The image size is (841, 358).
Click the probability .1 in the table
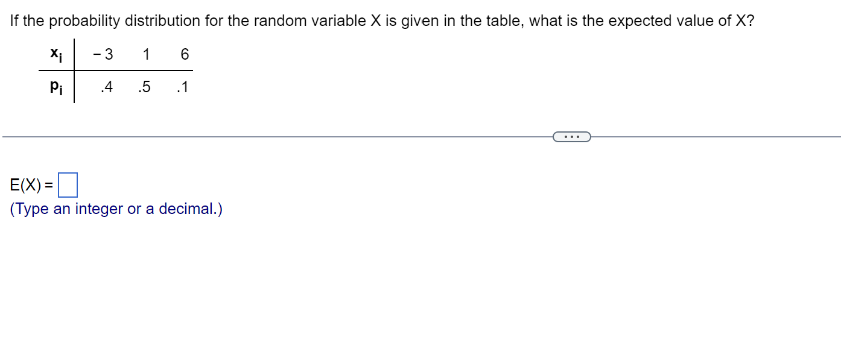click(183, 87)
